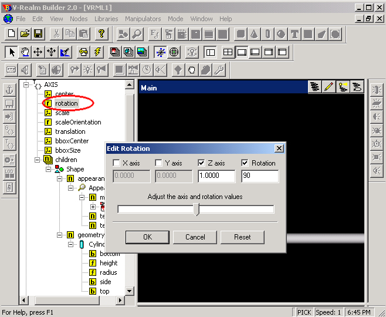Click the rotation adjustment slider handle
Screen dimensions: 386x317
pyautogui.click(x=197, y=210)
